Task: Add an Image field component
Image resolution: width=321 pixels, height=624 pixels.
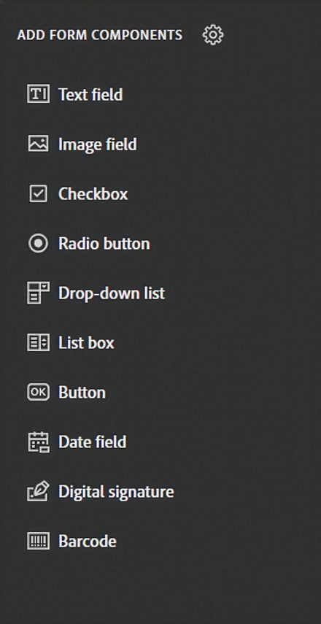Action: tap(82, 144)
